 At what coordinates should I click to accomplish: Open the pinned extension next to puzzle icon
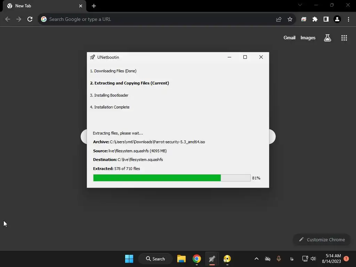pos(304,19)
